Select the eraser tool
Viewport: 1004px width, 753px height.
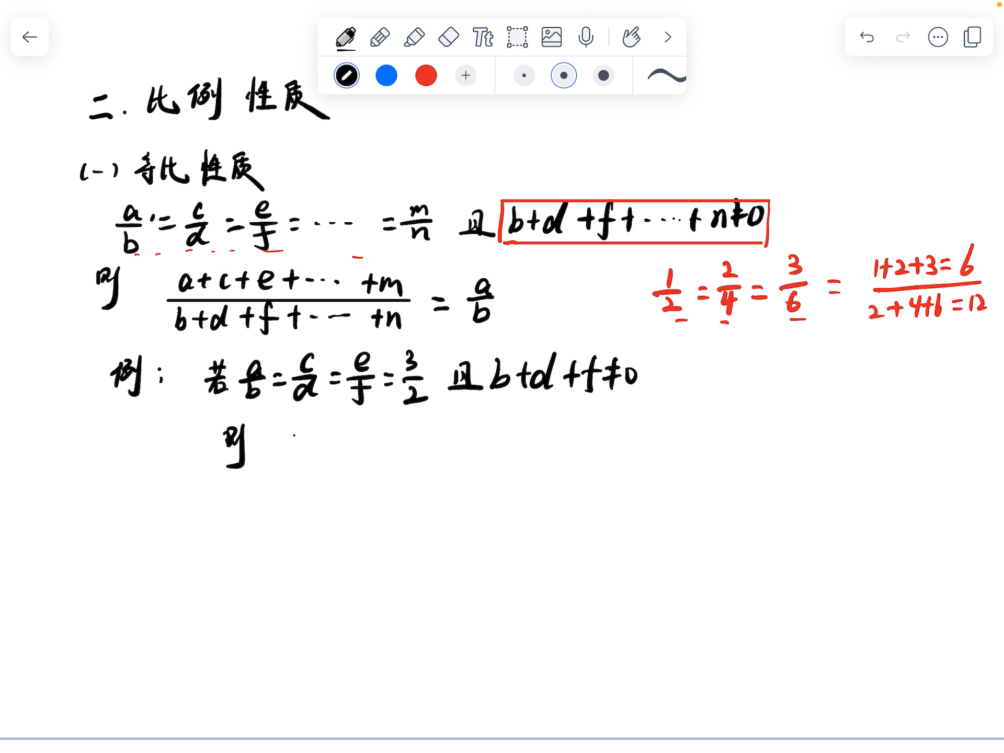449,38
